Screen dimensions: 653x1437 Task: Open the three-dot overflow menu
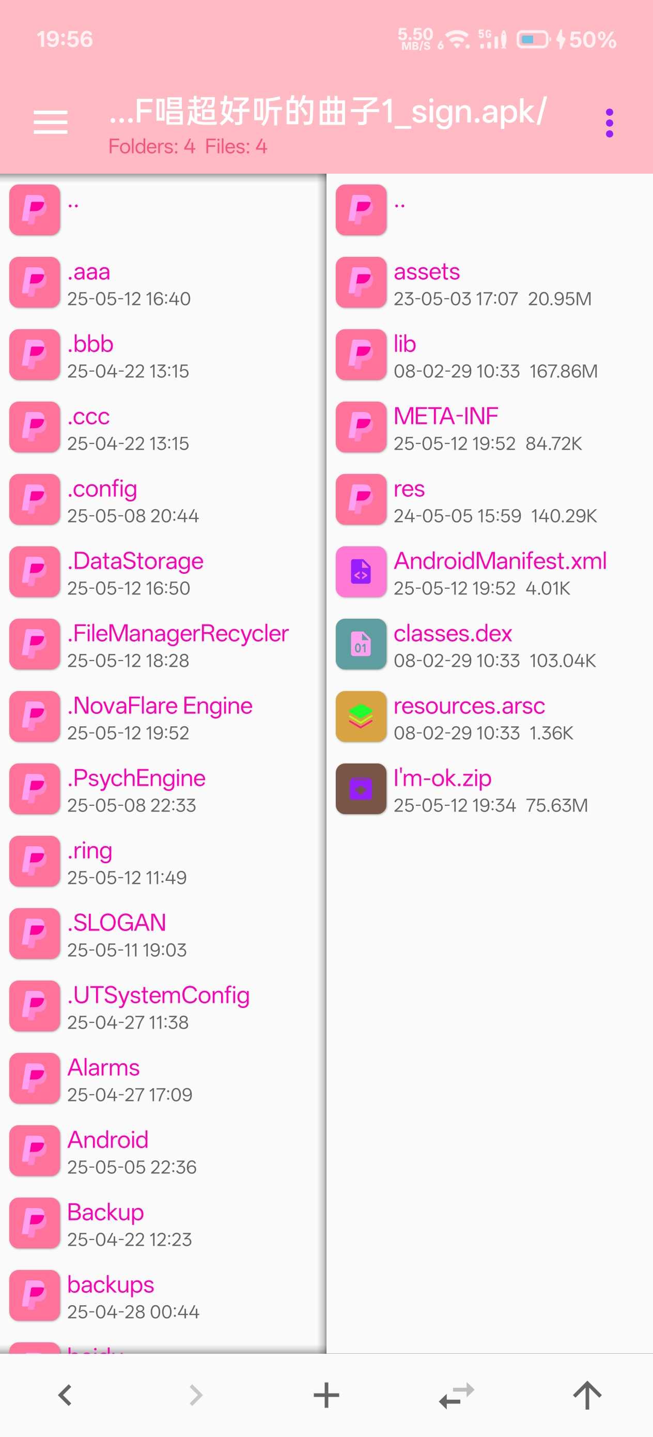(609, 123)
